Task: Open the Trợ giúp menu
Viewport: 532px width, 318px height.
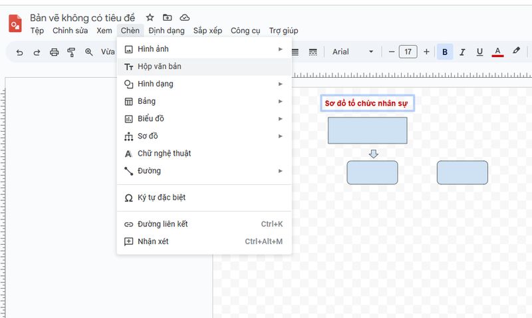Action: 283,31
